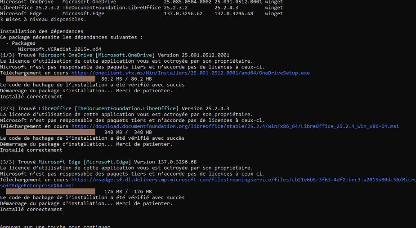The height and width of the screenshot is (228, 416).
Task: Click table cell '137.0.3296.62' in Edge row
Action: click(183, 13)
